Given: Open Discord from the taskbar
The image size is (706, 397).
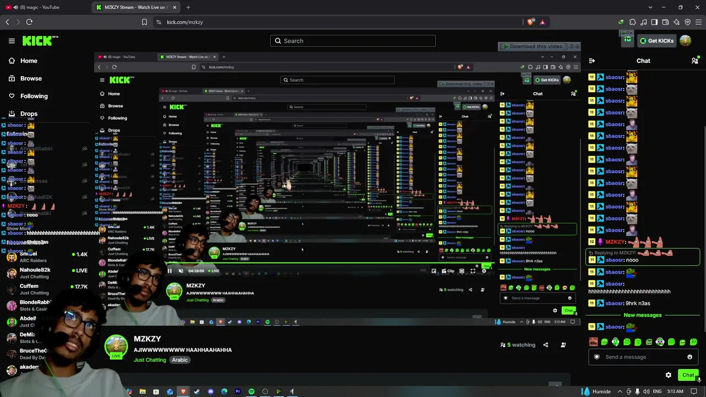Looking at the screenshot, I should pyautogui.click(x=211, y=391).
